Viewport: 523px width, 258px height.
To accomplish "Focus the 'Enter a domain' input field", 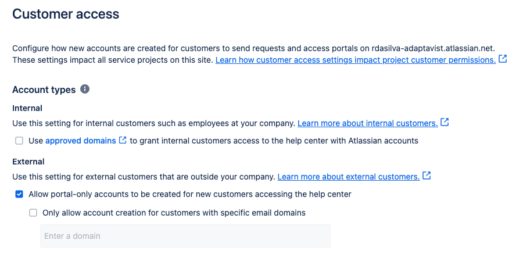I will [185, 236].
